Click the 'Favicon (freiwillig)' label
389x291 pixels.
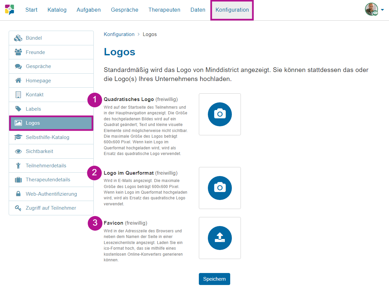tap(125, 223)
